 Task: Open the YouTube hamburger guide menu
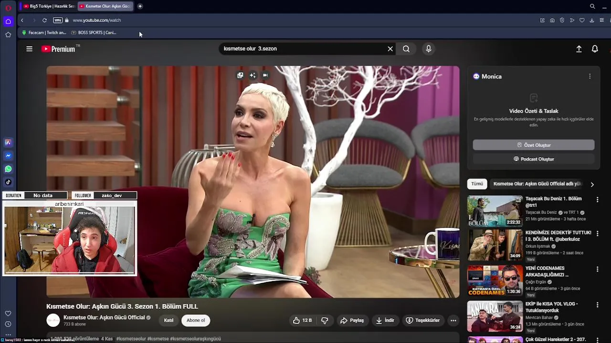(30, 49)
